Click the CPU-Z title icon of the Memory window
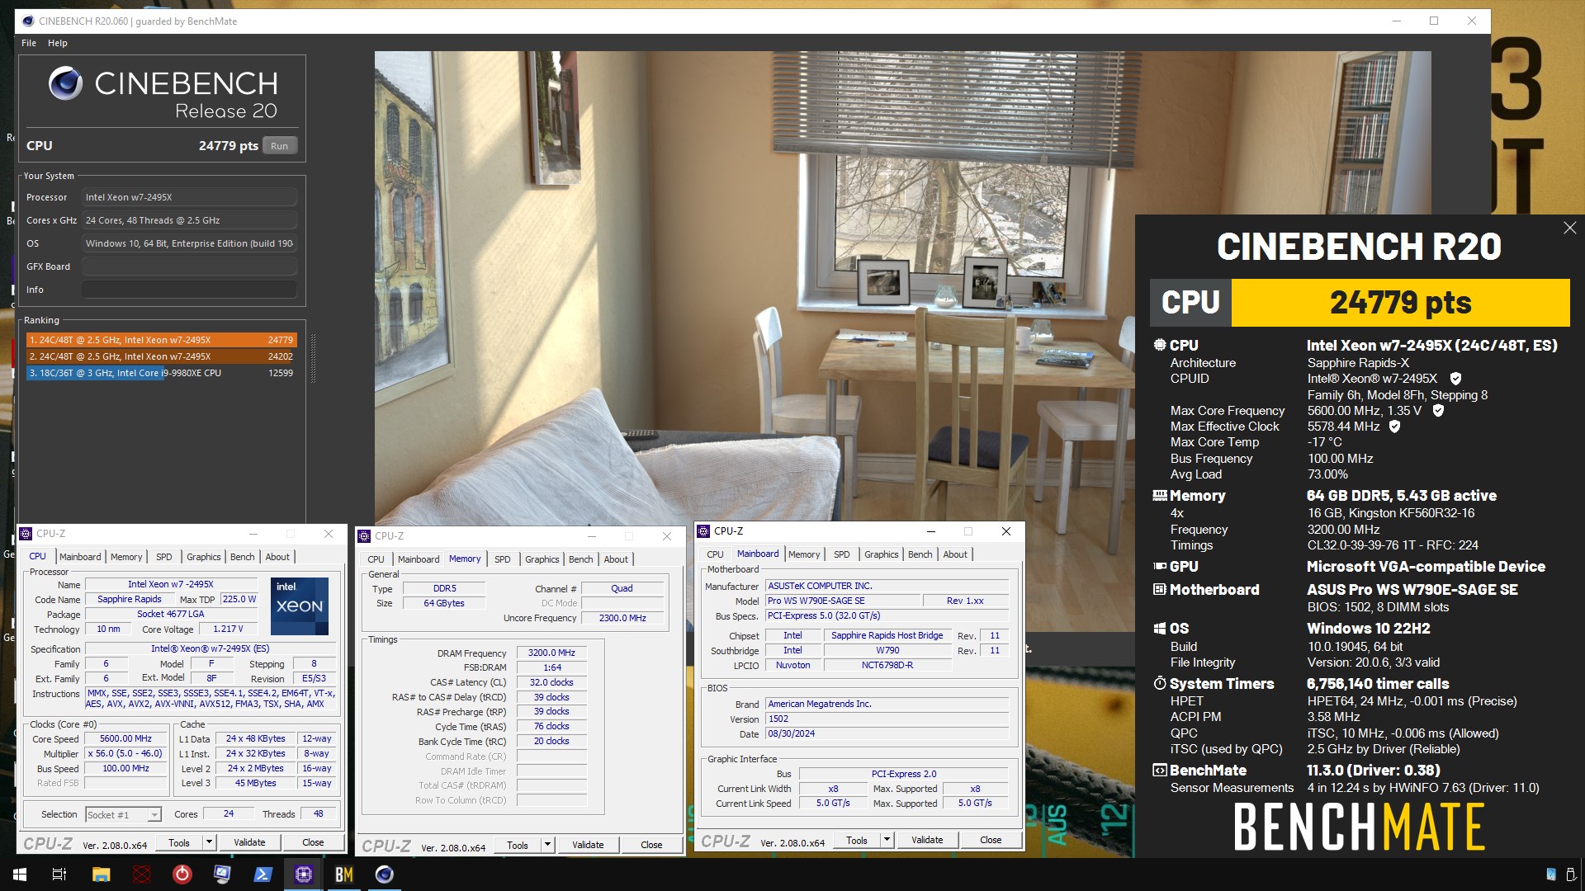Screen dimensions: 1585x891 click(x=365, y=536)
